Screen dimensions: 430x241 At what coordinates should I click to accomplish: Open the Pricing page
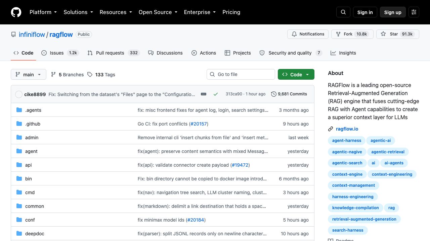click(231, 12)
